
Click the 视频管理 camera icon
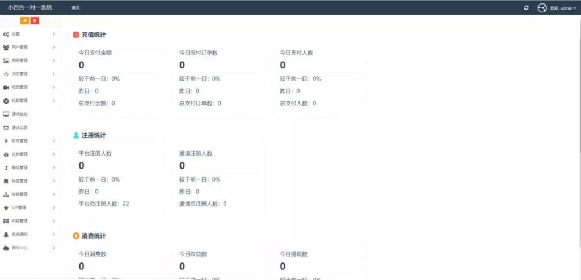[x=6, y=88]
